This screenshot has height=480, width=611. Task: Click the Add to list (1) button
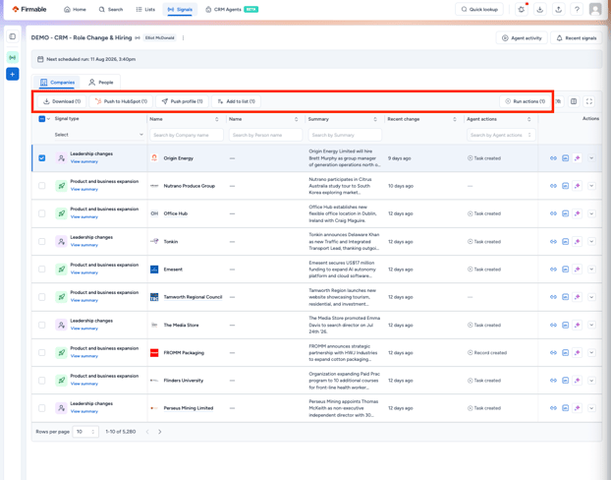(236, 101)
